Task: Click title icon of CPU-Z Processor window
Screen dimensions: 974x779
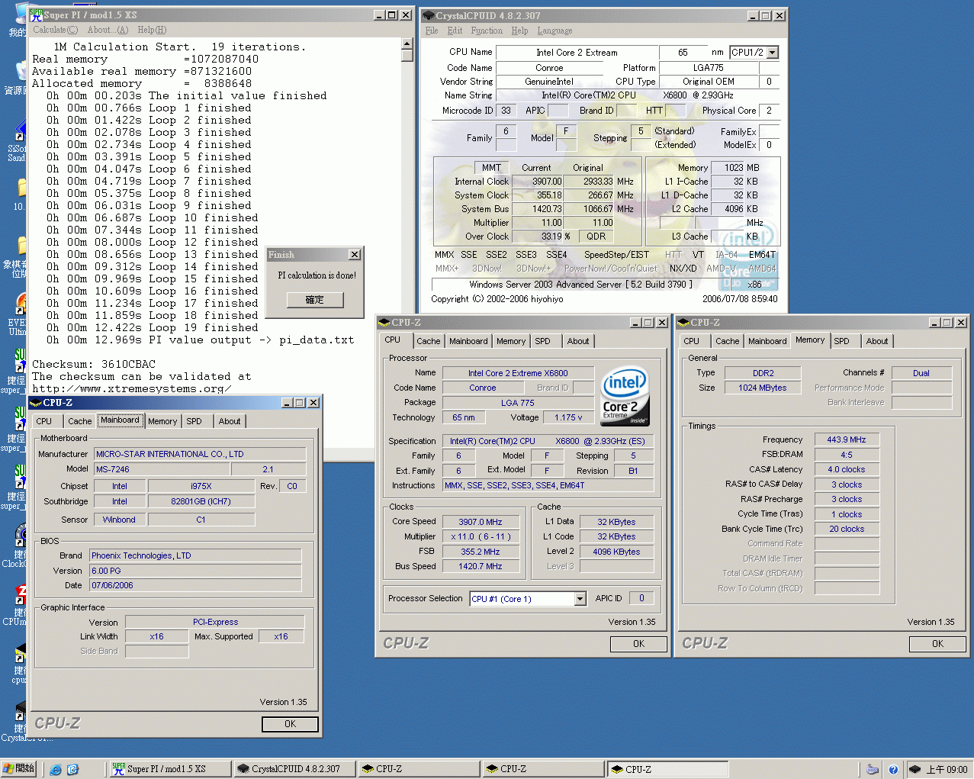Action: point(384,323)
